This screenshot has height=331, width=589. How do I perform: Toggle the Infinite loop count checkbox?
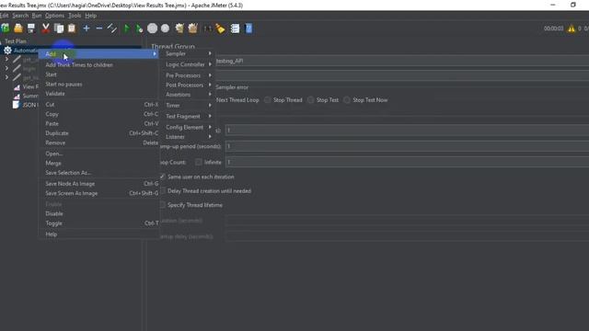click(199, 162)
